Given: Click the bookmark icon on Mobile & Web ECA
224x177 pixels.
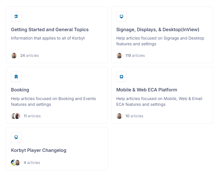Looking at the screenshot, I should click(121, 77).
